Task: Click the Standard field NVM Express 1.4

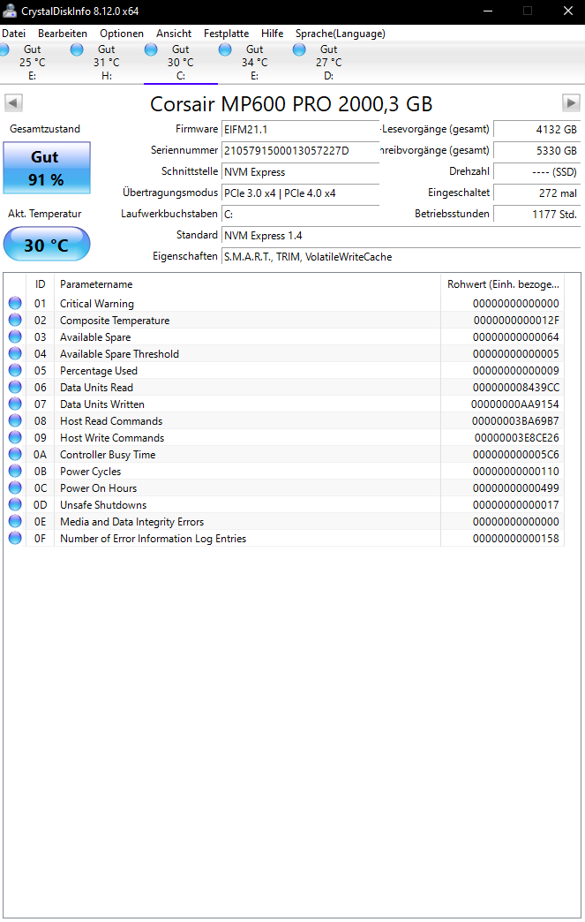Action: (401, 235)
